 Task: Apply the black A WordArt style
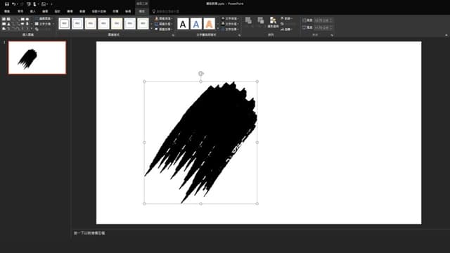coord(183,24)
